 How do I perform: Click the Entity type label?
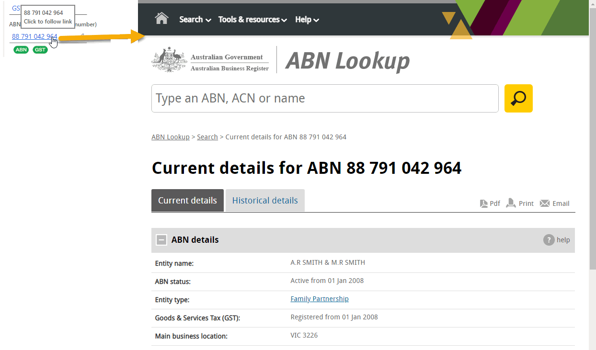[x=172, y=300]
